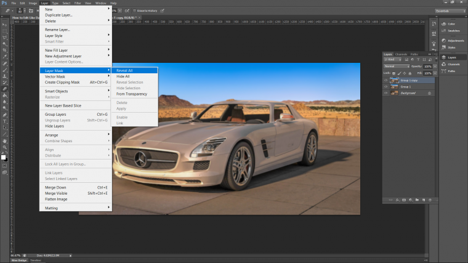Click create new layer icon
Screen dimensions: 468x263
[x=424, y=200]
